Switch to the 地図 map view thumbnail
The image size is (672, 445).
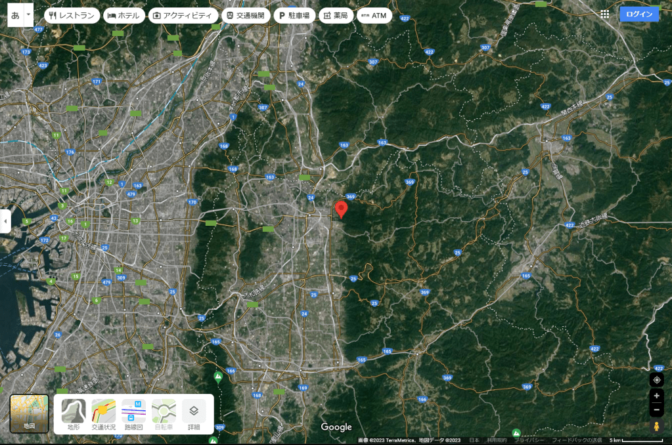click(x=30, y=413)
